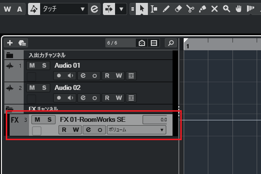Screen dimensions: 261x174
Task: Open the タッチ automation mode dropdown
Action: 64,9
